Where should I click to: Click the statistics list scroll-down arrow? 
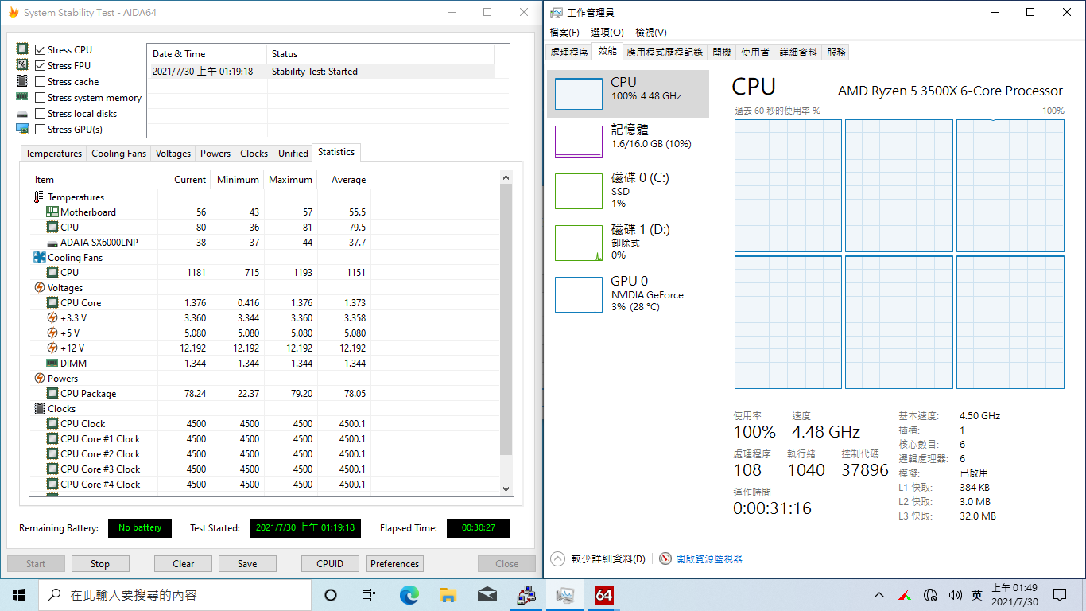[x=506, y=488]
